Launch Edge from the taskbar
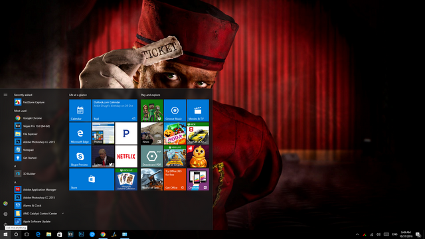The image size is (425, 239). [38, 234]
